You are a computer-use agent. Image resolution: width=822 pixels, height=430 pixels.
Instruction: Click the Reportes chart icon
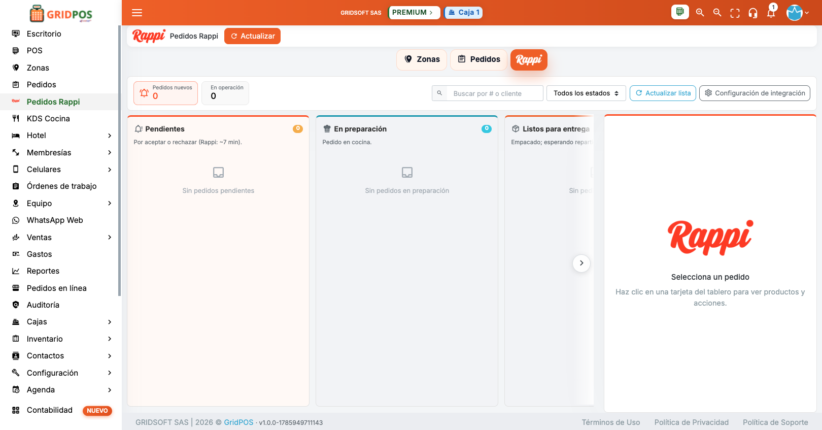tap(16, 271)
